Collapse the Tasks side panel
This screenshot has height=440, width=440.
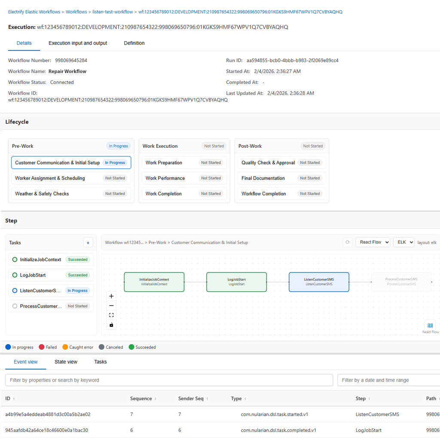88,242
